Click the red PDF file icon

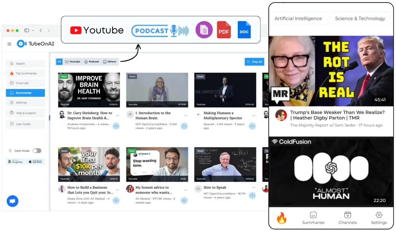click(224, 30)
